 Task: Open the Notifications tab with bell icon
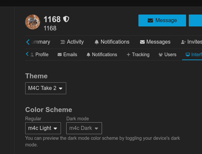pyautogui.click(x=112, y=42)
